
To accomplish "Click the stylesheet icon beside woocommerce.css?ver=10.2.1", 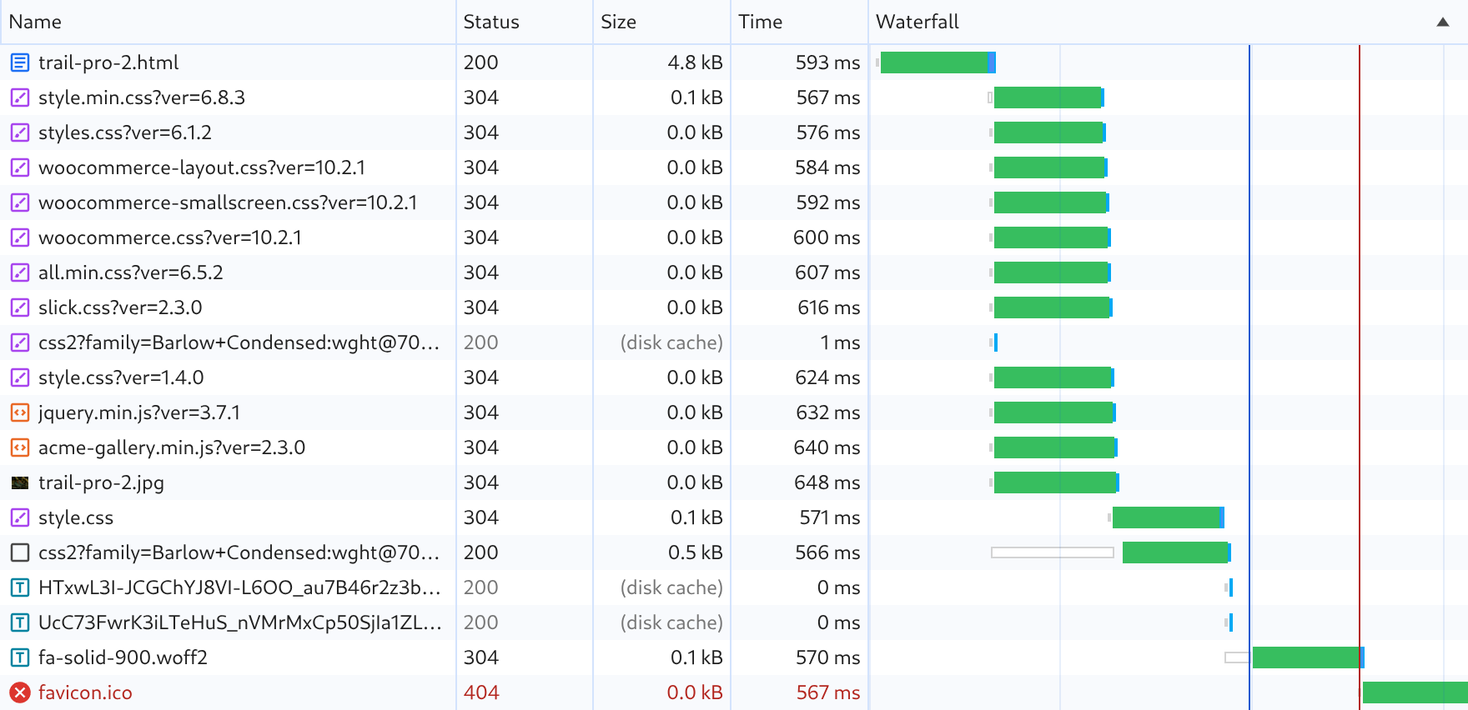I will point(20,237).
